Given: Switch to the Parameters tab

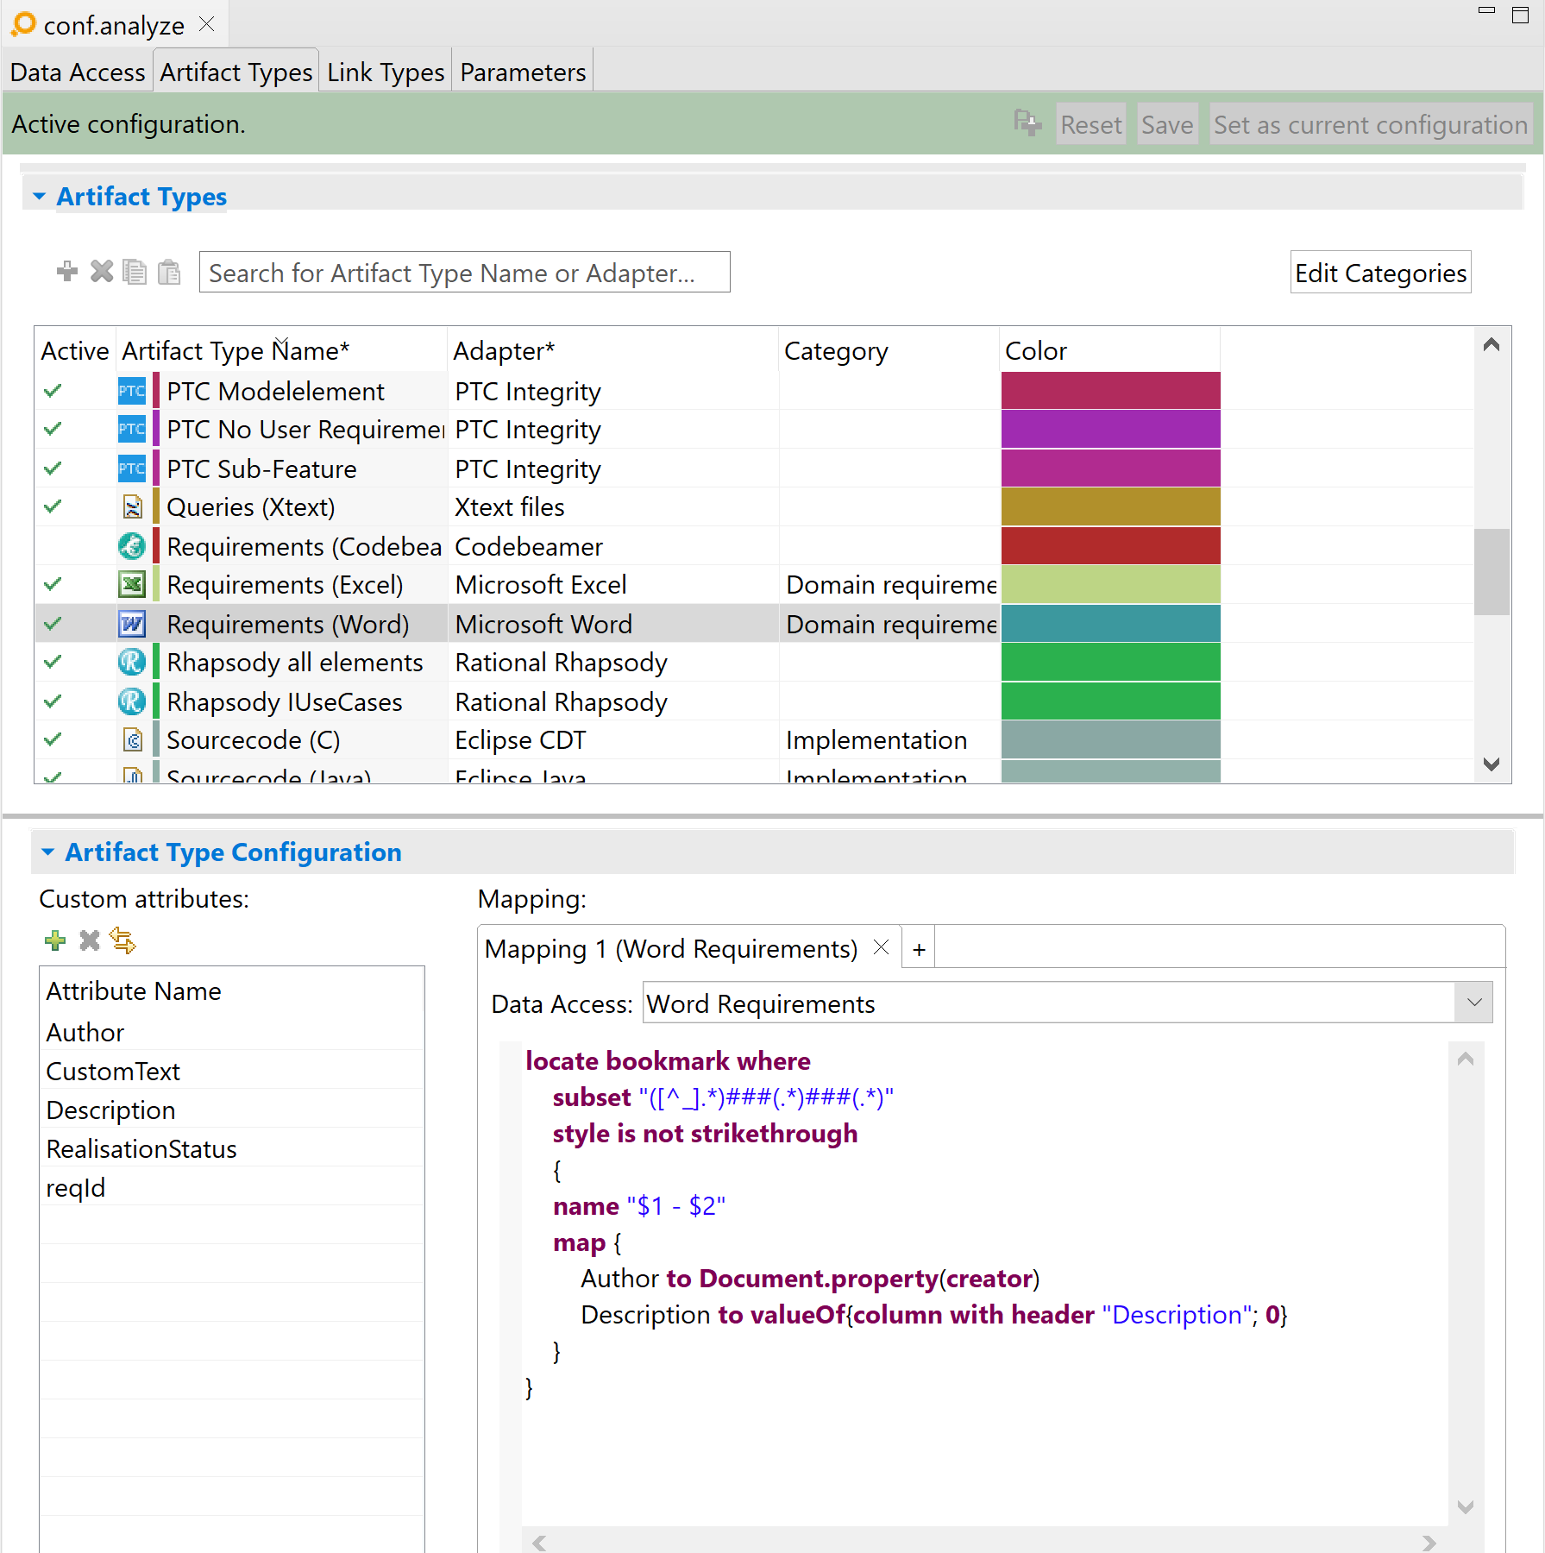Looking at the screenshot, I should pyautogui.click(x=523, y=72).
